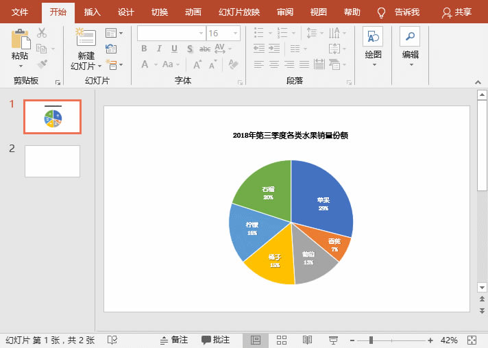Select the blank slide 2 thumbnail
Screen dimensions: 488x348
coord(52,161)
